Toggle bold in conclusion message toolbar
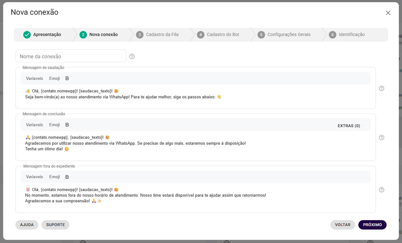Screen dimensions: 402x243 67,125
